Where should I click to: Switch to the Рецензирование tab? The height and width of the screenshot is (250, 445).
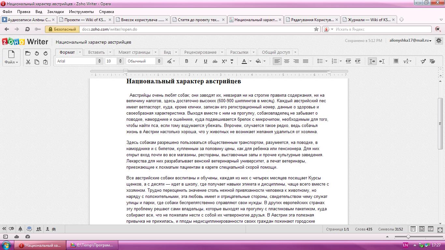coord(200,52)
